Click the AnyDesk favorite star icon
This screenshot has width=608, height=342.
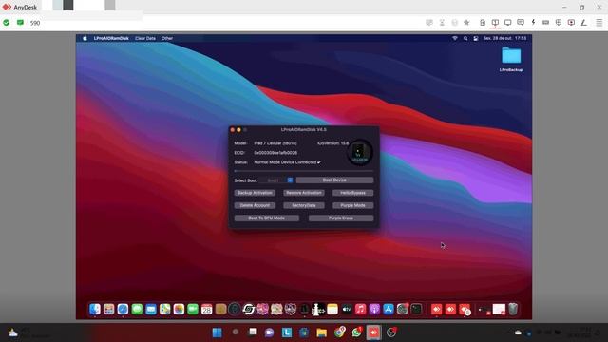coord(466,23)
